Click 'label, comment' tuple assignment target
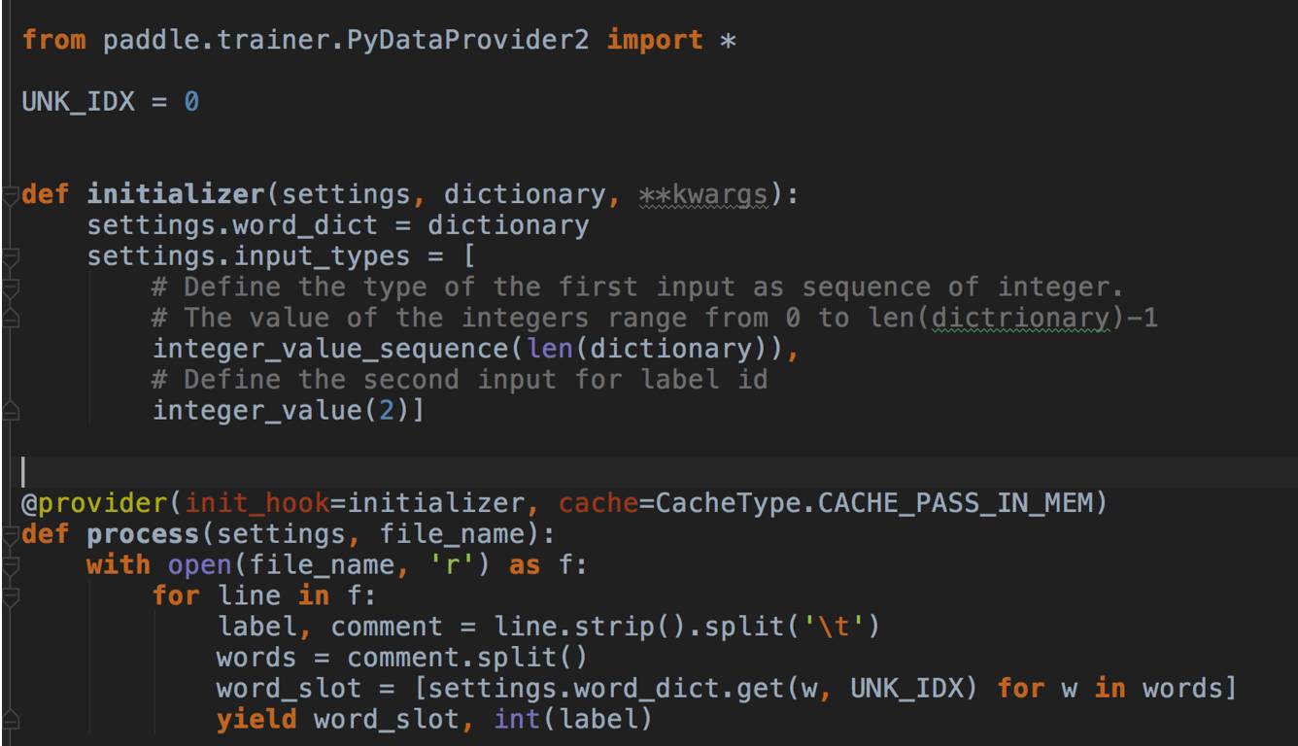The image size is (1298, 746). [329, 627]
